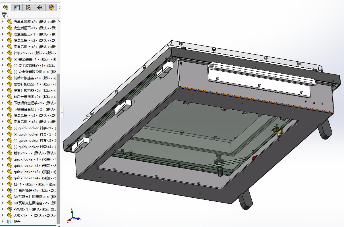The width and height of the screenshot is (344, 227).
Task: Click the component icon of (-) 安全装置<1>
Action: [10, 59]
